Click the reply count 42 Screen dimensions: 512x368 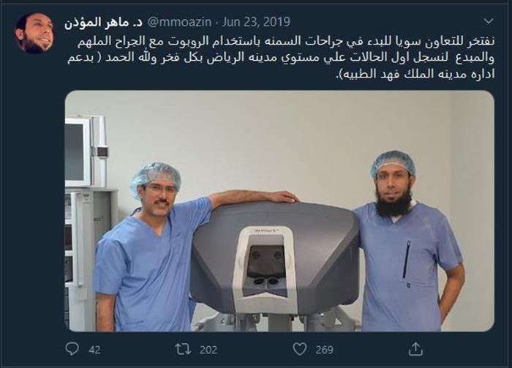click(x=94, y=350)
